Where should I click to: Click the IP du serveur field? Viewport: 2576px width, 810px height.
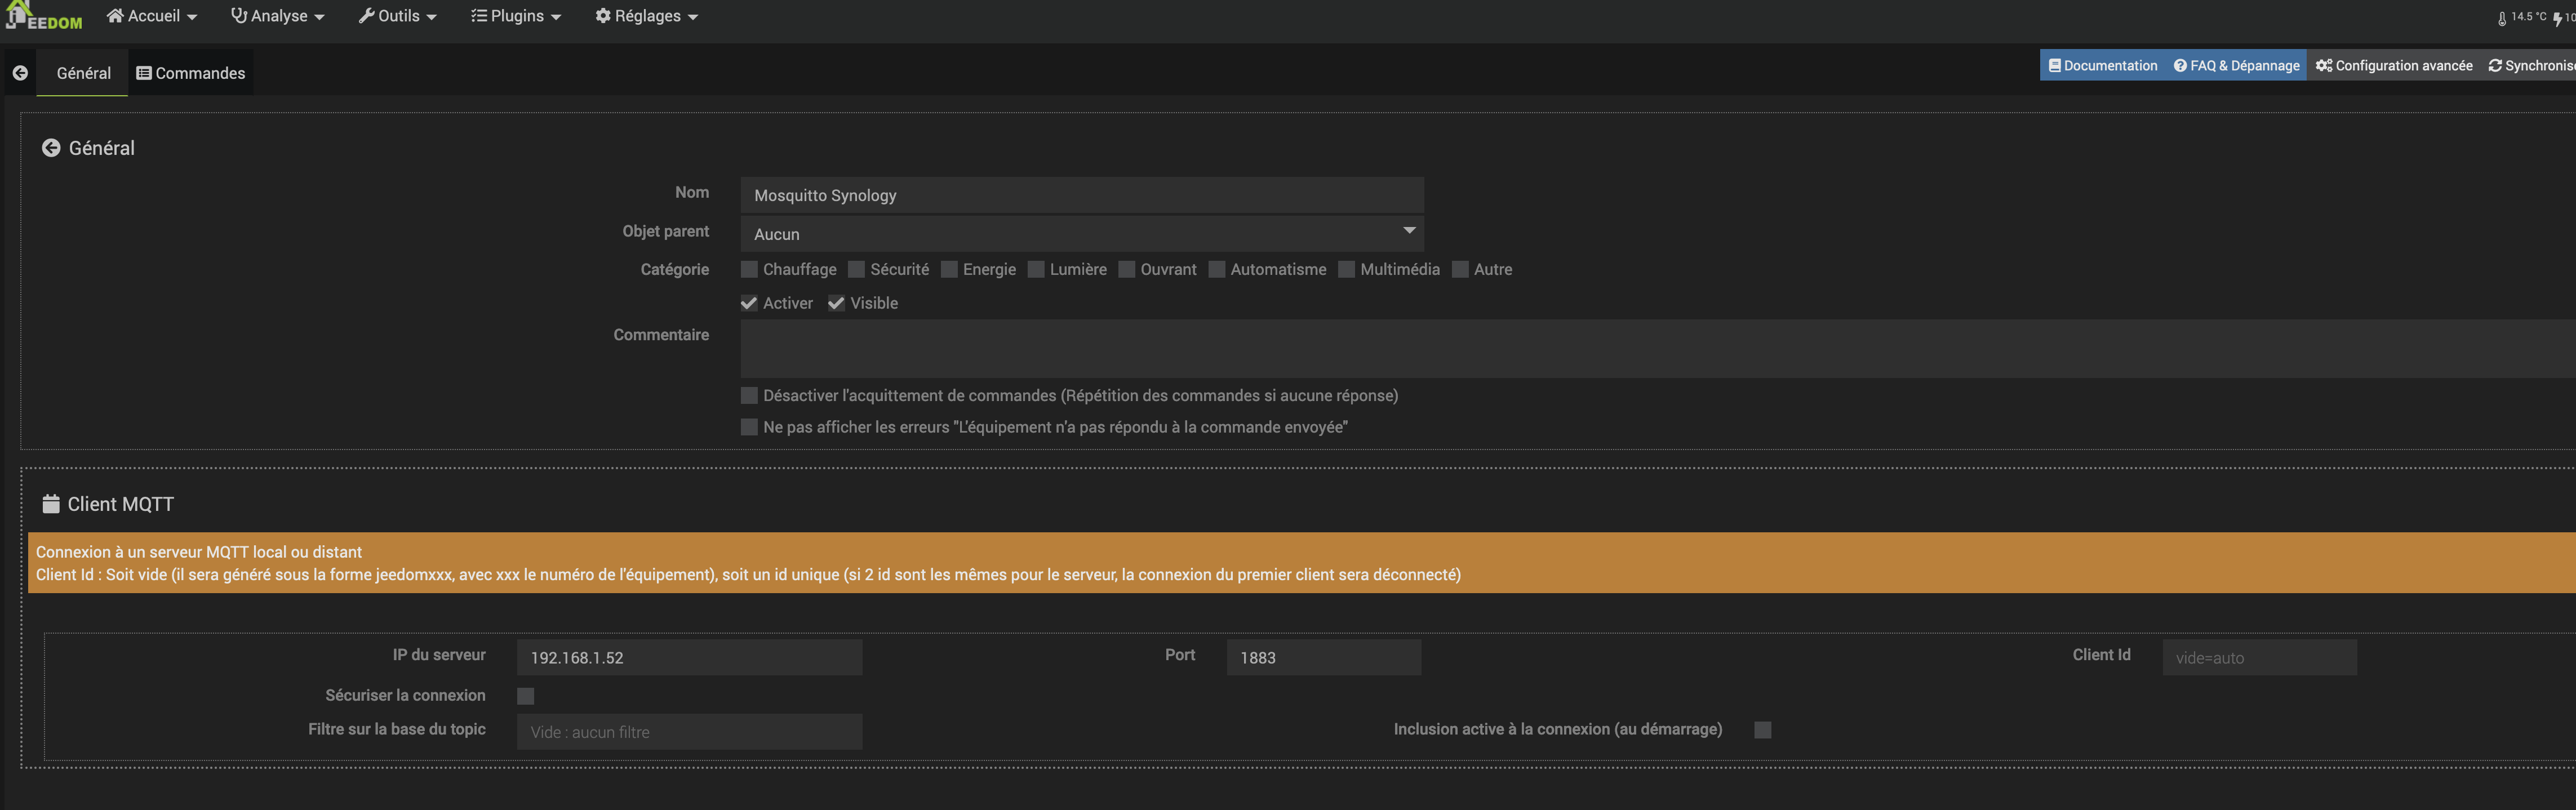click(689, 658)
